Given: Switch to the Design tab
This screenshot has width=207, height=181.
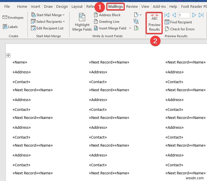Looking at the screenshot, I should (x=62, y=6).
